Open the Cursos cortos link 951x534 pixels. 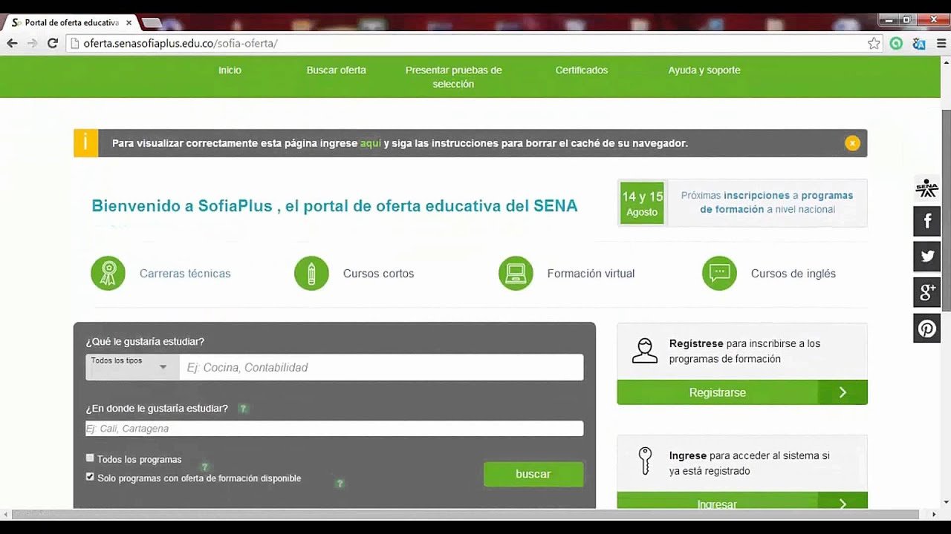click(x=378, y=274)
